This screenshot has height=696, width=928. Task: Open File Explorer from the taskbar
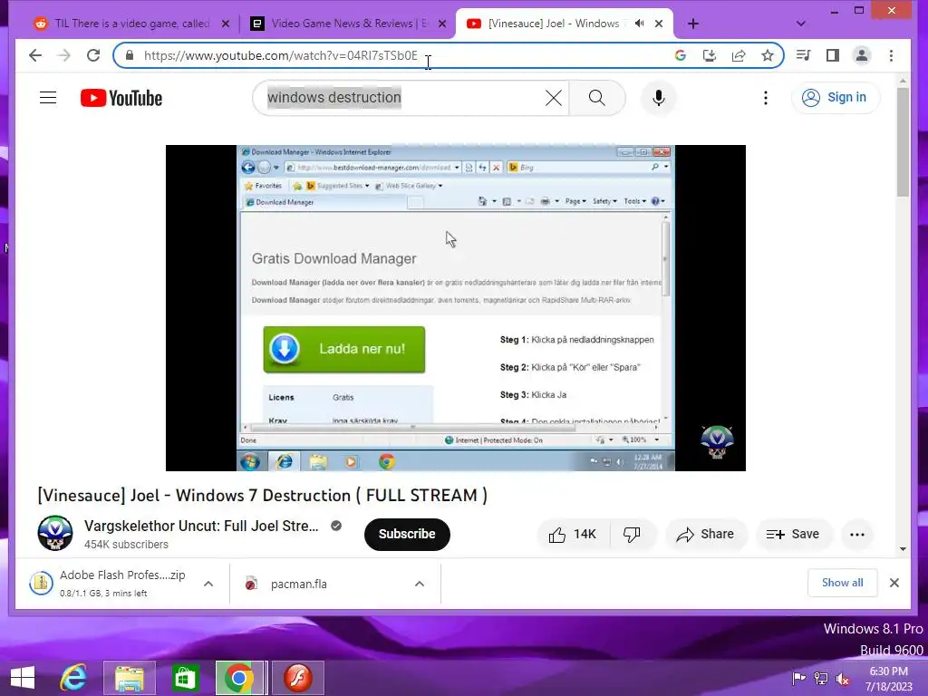click(130, 678)
